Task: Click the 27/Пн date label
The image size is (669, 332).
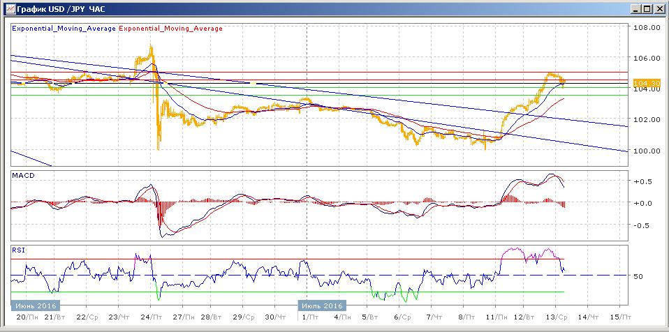Action: [182, 317]
